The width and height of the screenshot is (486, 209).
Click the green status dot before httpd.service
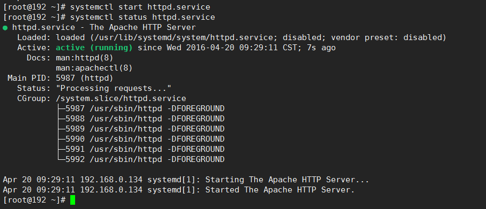pos(5,28)
